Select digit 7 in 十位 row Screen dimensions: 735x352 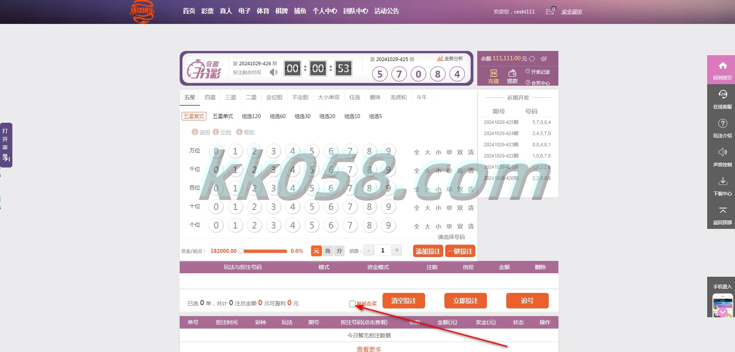pos(350,207)
